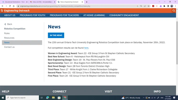Image resolution: width=178 pixels, height=100 pixels.
Task: Open a new browser tab
Action: pyautogui.click(x=87, y=2)
